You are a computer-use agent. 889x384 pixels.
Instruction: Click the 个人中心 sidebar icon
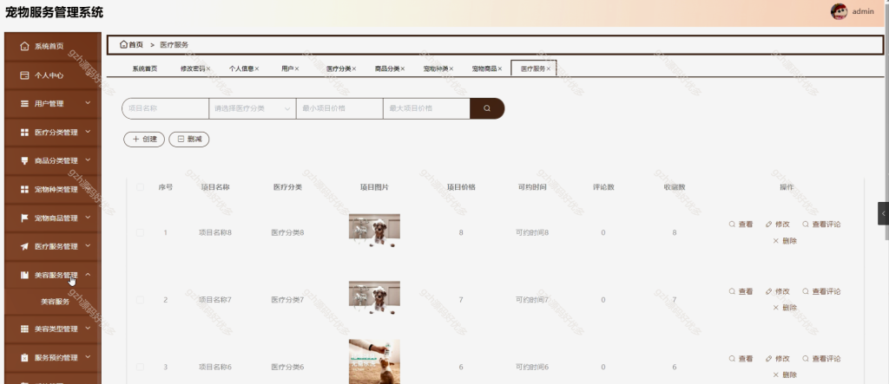pos(24,75)
